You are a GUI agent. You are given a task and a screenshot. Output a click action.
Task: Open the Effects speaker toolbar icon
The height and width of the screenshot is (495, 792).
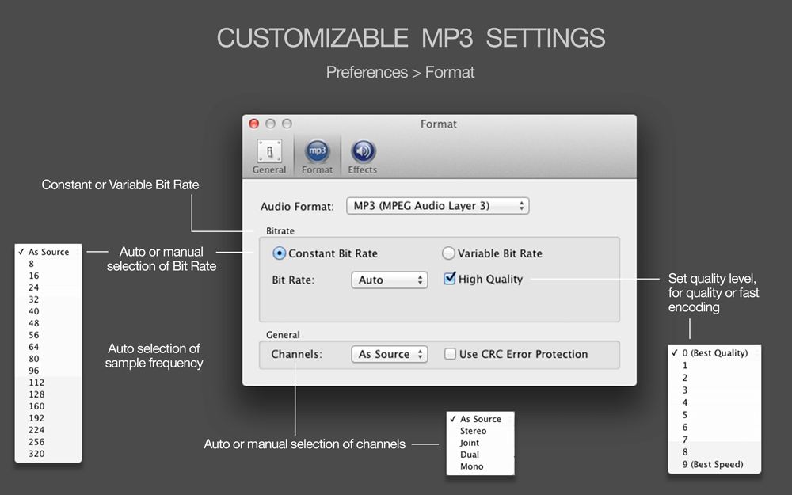(x=363, y=157)
